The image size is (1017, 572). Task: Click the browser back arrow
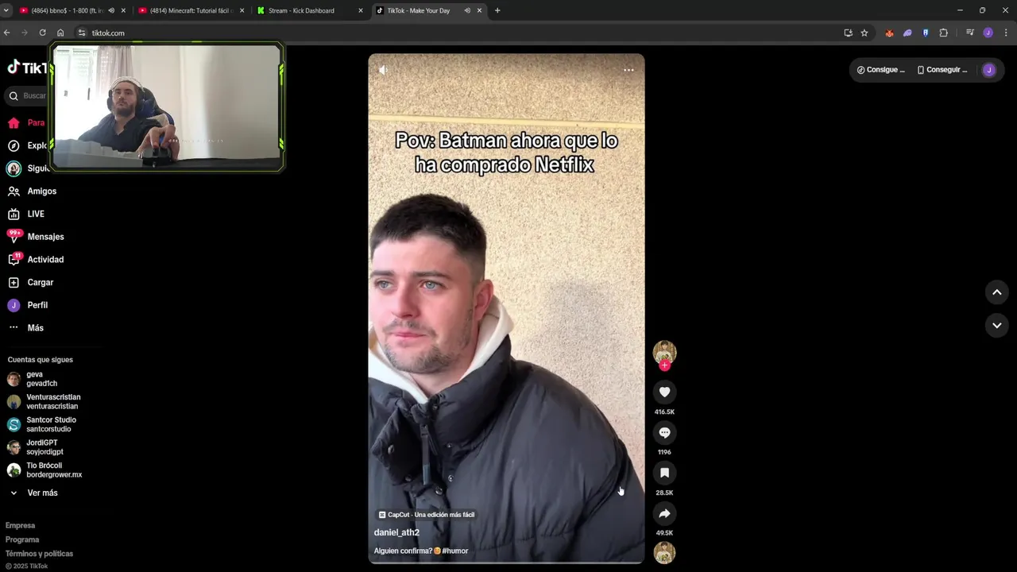(7, 33)
